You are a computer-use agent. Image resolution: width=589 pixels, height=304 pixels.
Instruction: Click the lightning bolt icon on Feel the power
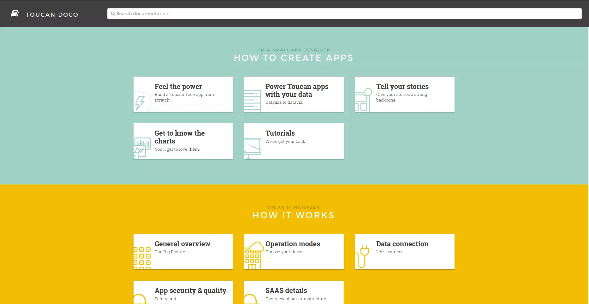coord(141,102)
